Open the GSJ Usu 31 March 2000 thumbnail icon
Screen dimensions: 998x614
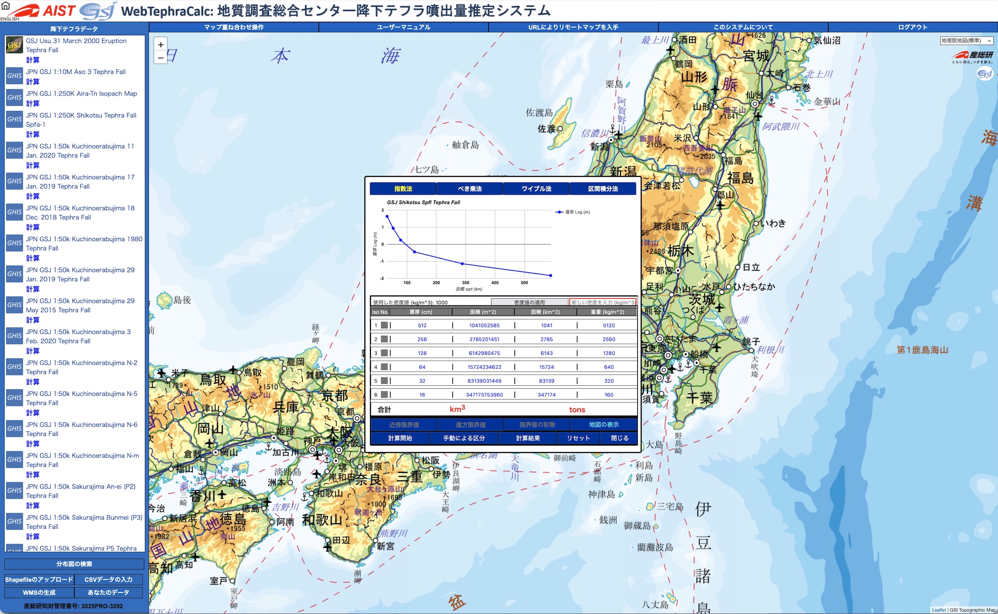click(x=15, y=45)
